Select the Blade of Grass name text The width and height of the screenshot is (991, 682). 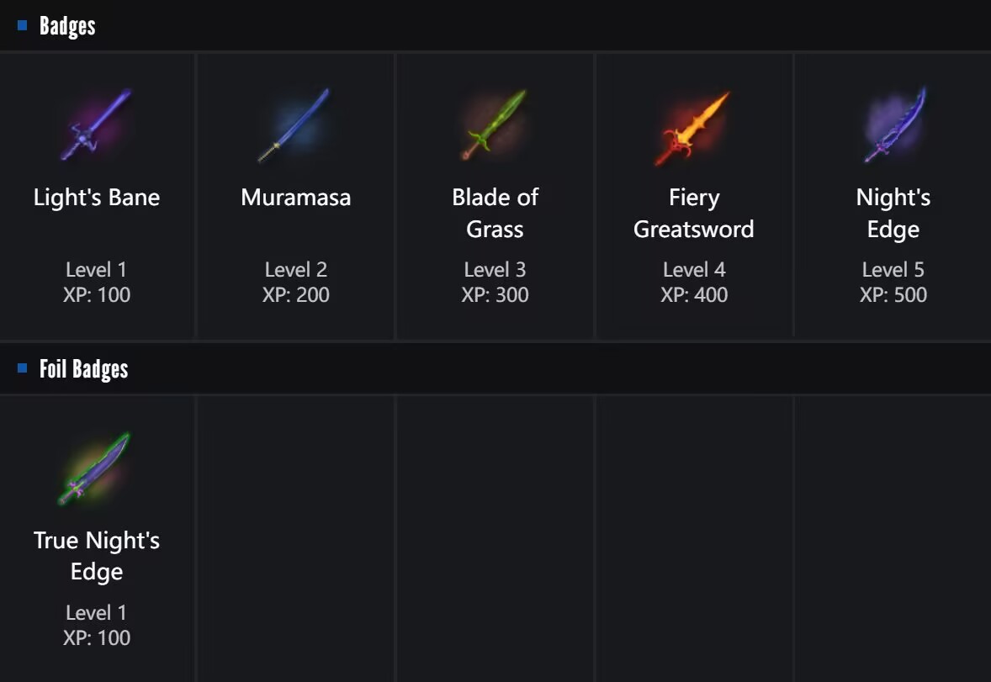click(495, 213)
